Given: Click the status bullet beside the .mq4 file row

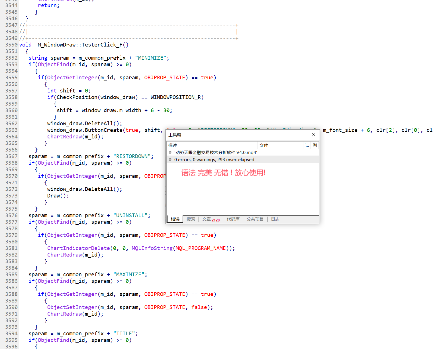Looking at the screenshot, I should point(170,152).
